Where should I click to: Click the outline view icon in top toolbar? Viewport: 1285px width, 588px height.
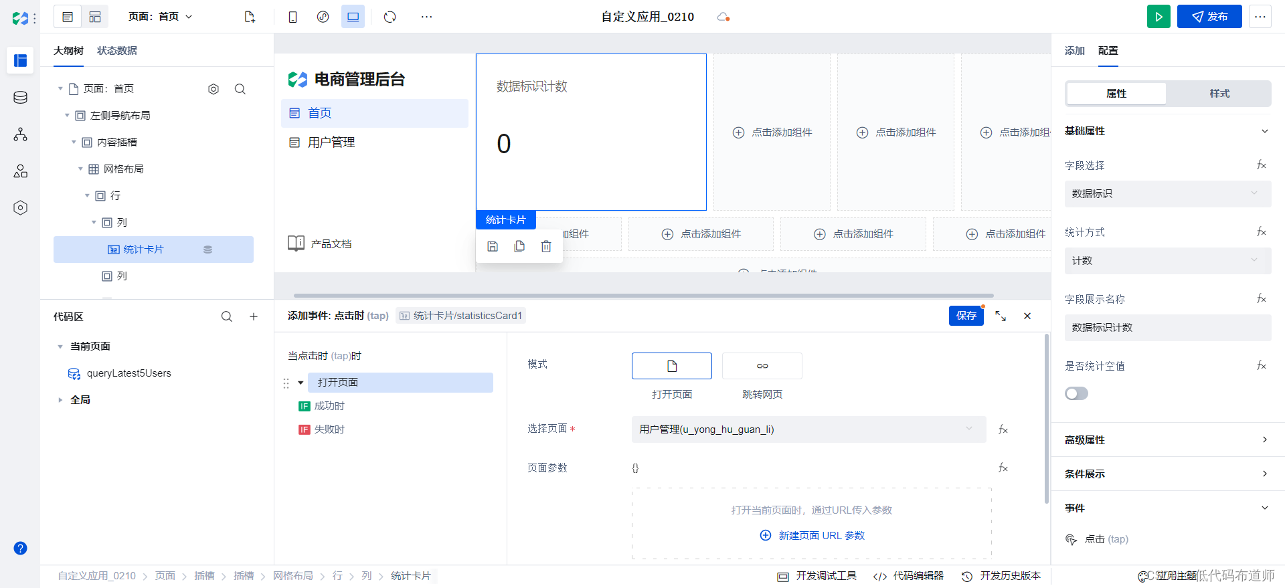pyautogui.click(x=68, y=17)
